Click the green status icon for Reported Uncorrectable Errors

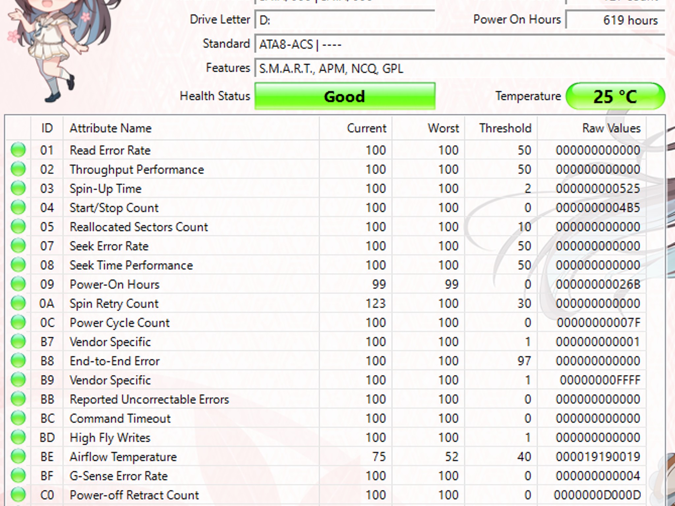click(x=18, y=399)
